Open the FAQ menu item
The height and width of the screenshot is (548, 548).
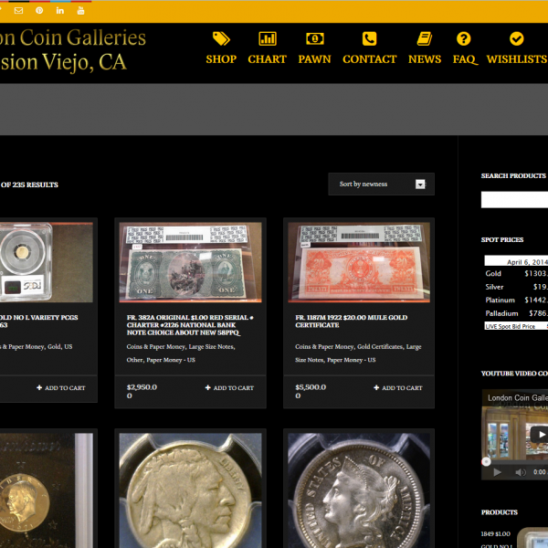coord(464,58)
